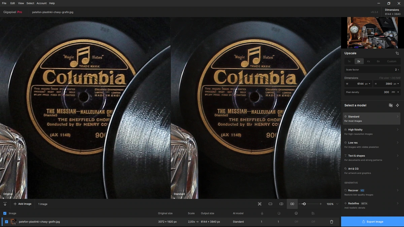Viewport: 404px width, 227px height.
Task: Click the High fidelity model icon
Action: click(345, 129)
